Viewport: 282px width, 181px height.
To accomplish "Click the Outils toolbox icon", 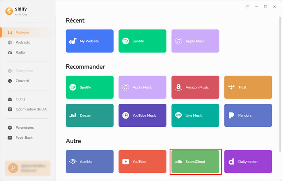I will coord(10,99).
